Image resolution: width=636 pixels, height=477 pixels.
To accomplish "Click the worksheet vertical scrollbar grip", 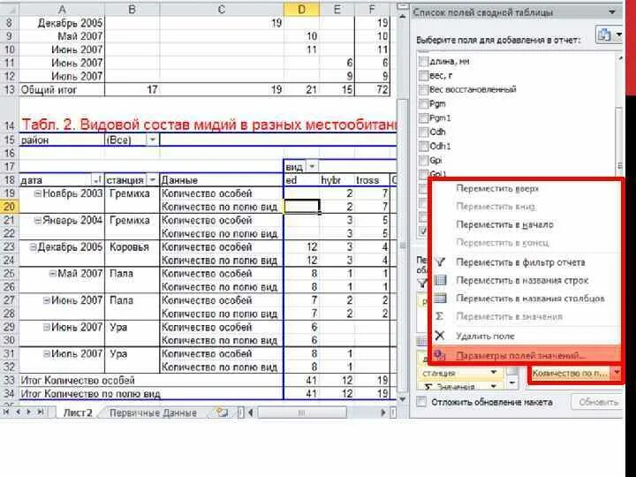I will pyautogui.click(x=403, y=246).
